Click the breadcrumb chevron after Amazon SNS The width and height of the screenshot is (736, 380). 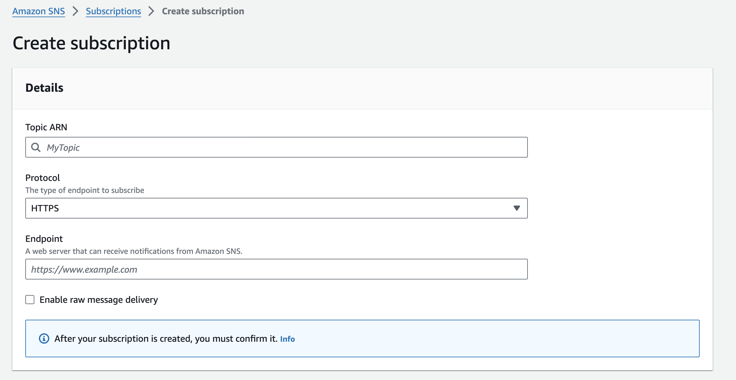coord(75,11)
